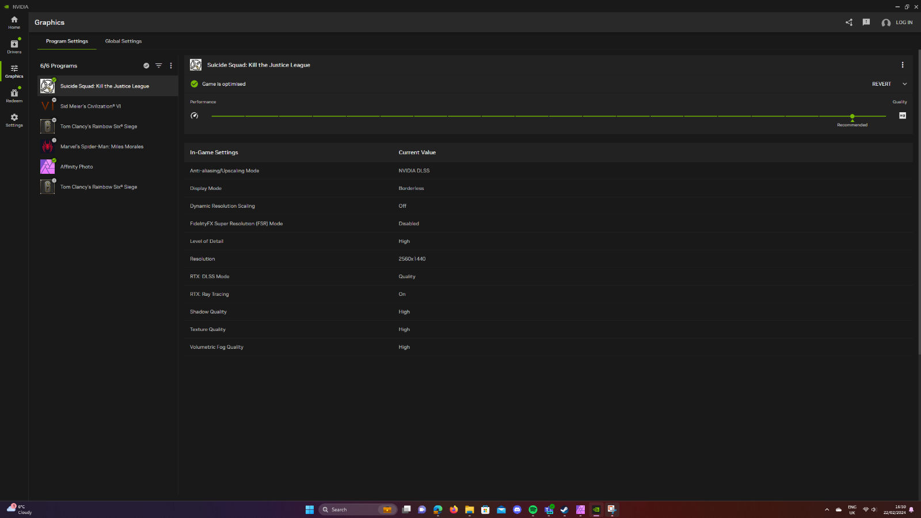Open the NVIDIA app Home section

click(x=14, y=23)
